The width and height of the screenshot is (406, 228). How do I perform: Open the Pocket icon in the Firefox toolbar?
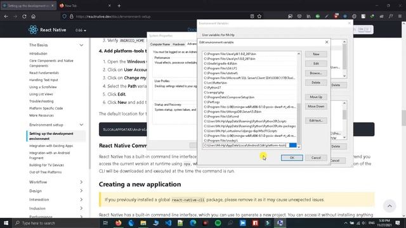299,16
